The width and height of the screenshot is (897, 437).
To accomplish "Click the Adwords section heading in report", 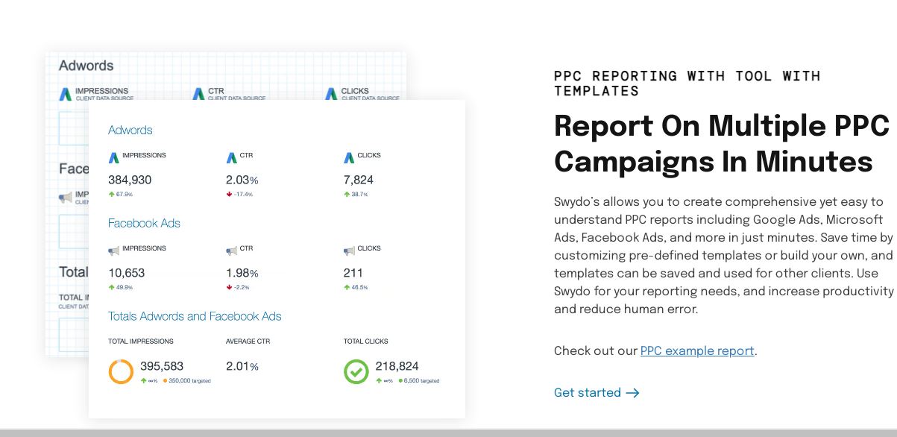I will [130, 130].
